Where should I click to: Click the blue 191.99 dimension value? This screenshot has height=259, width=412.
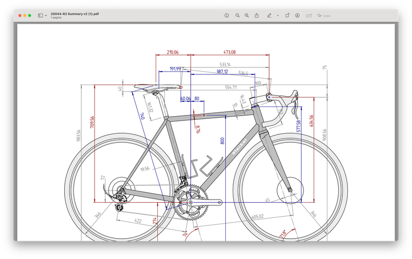tap(175, 68)
